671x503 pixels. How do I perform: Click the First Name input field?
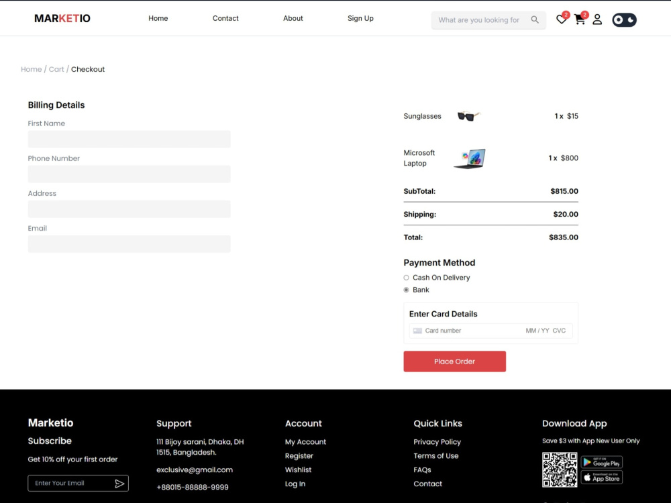pos(130,139)
